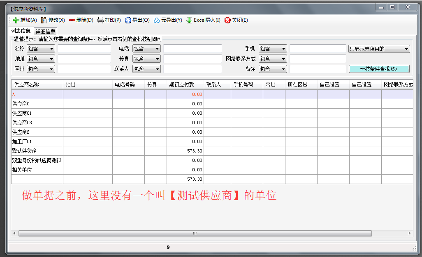Click the 删除(D) delete icon
The width and height of the screenshot is (422, 257).
tap(72, 20)
